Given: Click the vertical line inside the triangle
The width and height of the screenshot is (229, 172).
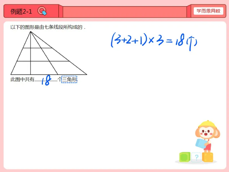Looking at the screenshot, I should [31, 53].
